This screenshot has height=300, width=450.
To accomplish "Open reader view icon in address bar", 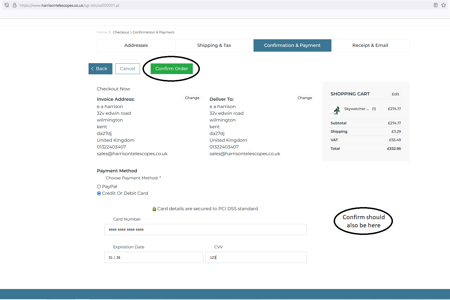I will (435, 5).
